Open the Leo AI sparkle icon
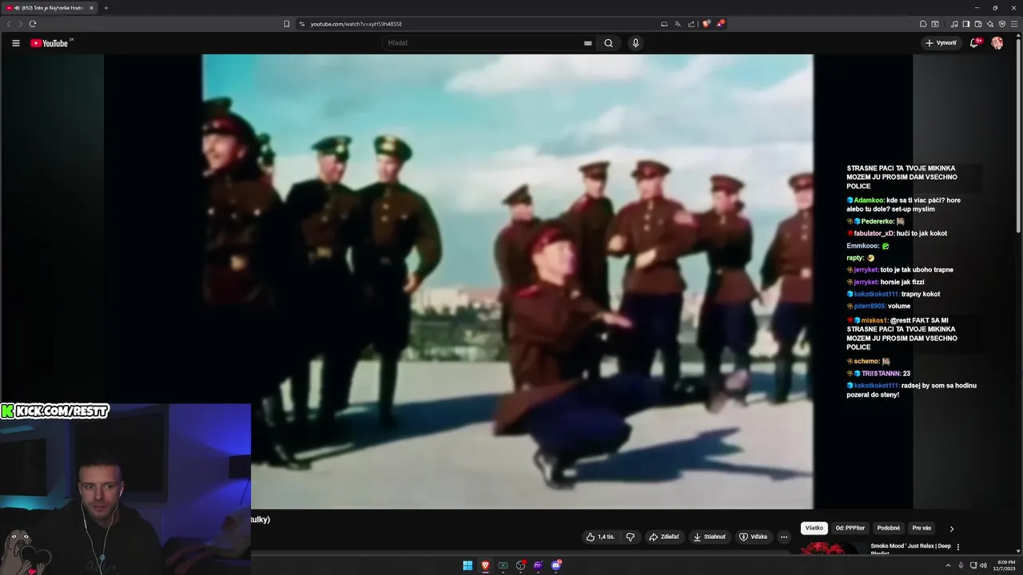This screenshot has height=575, width=1023. [x=990, y=24]
